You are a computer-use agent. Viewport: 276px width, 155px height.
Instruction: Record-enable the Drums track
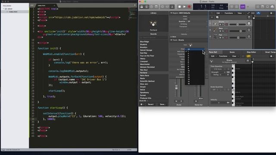(x=226, y=25)
